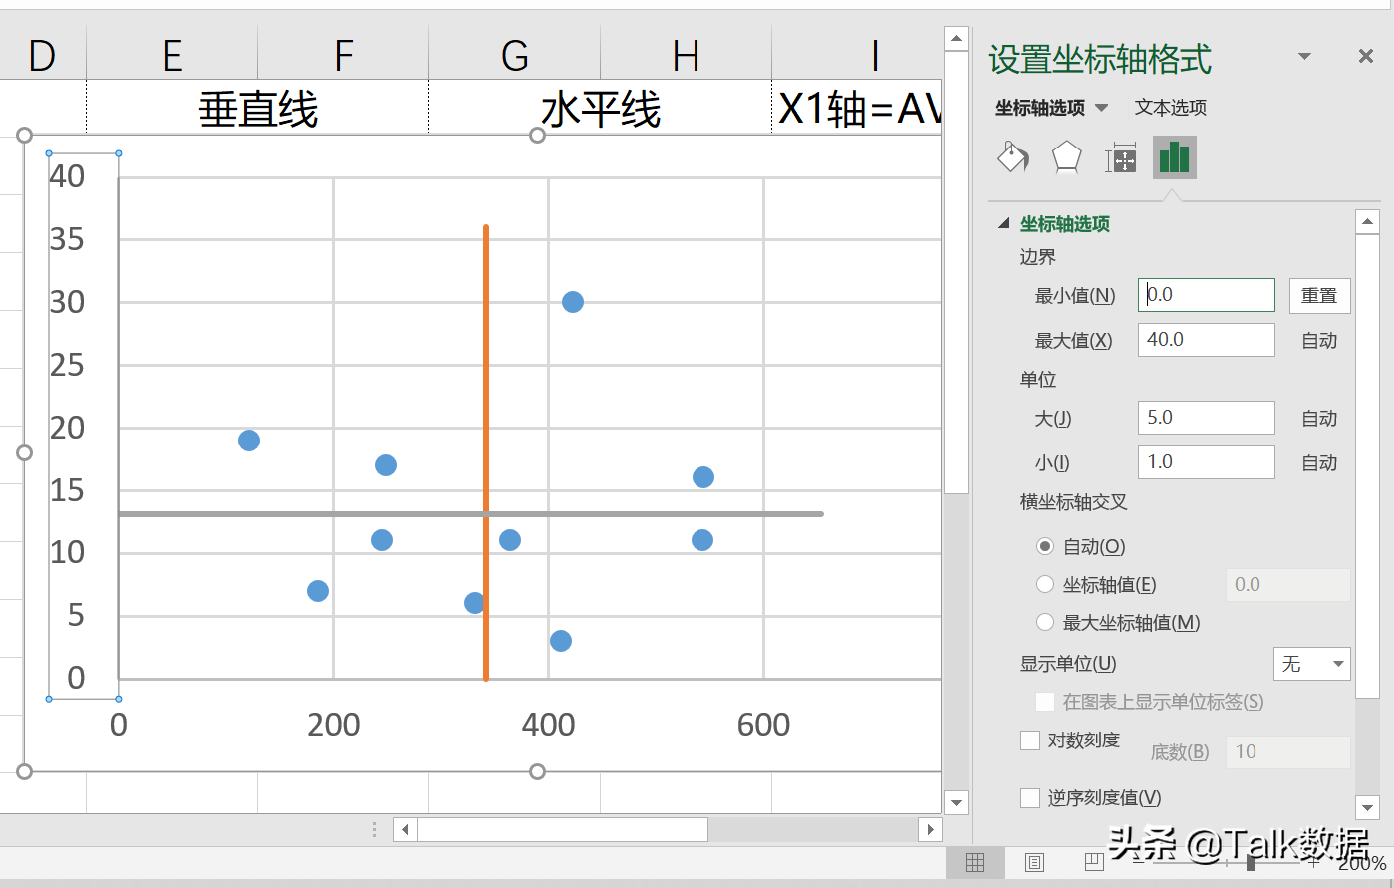Open the Fill & Line paint bucket tab
Image resolution: width=1394 pixels, height=888 pixels.
(x=1013, y=157)
